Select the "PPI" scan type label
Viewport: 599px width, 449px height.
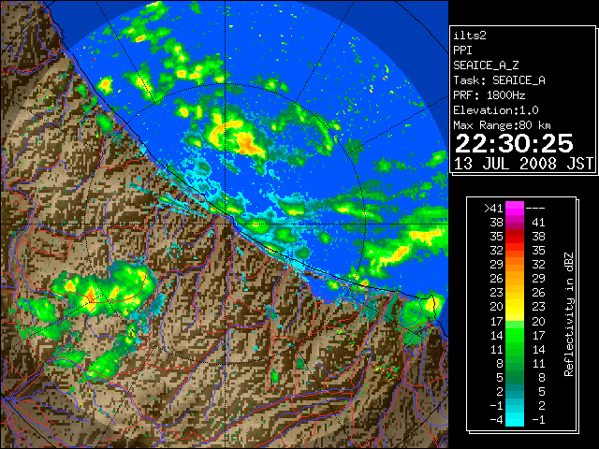click(x=462, y=51)
